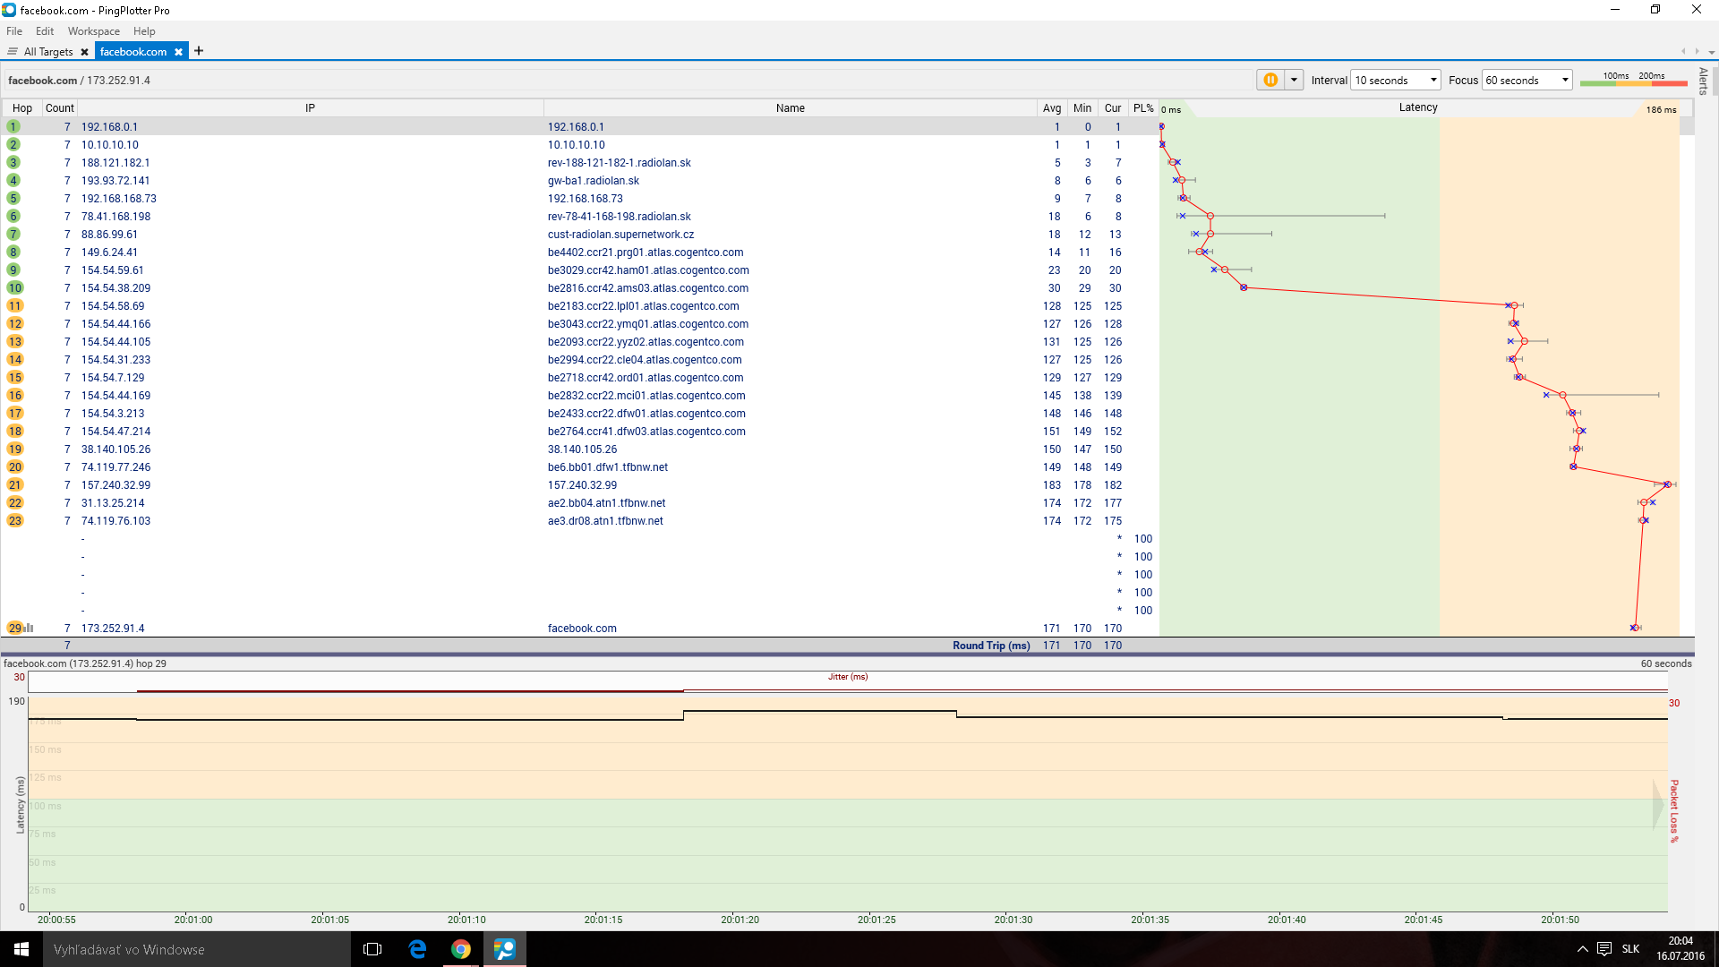The width and height of the screenshot is (1719, 967).
Task: Click the 100ms/200ms latency color scale bar
Action: point(1633,82)
